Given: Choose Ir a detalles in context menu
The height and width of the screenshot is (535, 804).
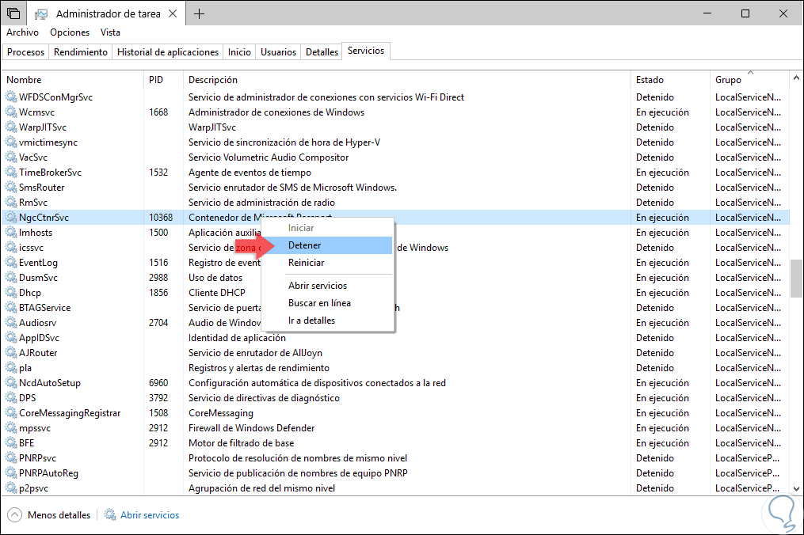Looking at the screenshot, I should pyautogui.click(x=328, y=321).
